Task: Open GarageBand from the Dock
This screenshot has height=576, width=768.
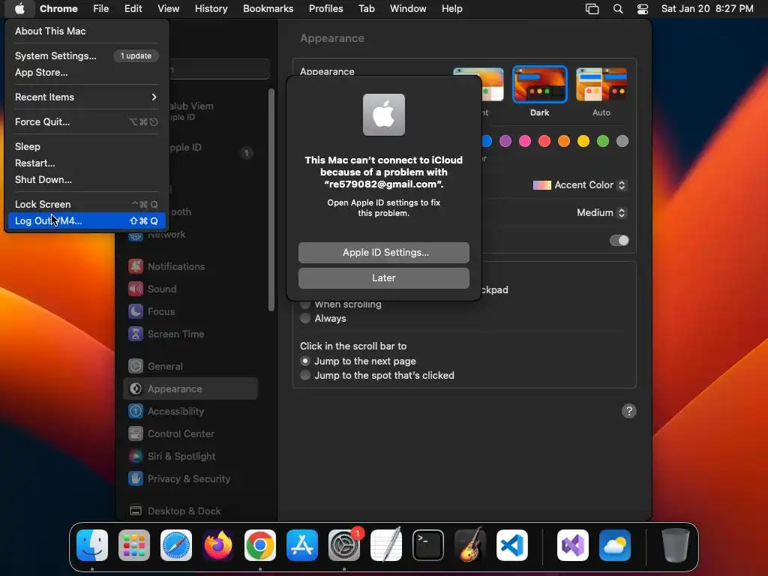Action: [x=470, y=545]
